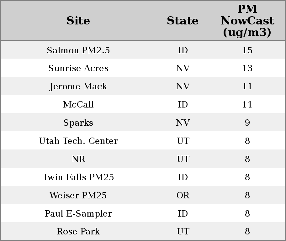Click the Sparks site name
The height and width of the screenshot is (241, 286).
(x=78, y=123)
